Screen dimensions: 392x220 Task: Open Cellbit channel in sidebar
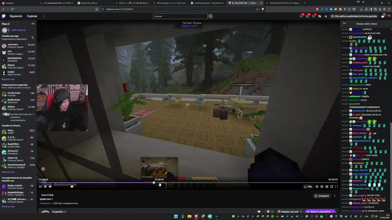tap(18, 73)
